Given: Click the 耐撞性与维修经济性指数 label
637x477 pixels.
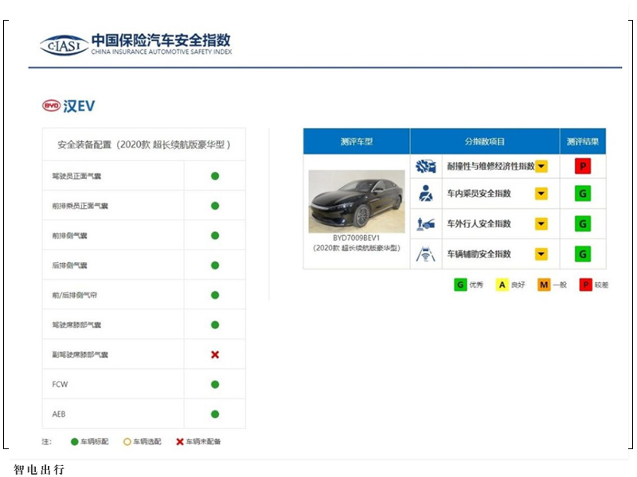Looking at the screenshot, I should [x=490, y=166].
